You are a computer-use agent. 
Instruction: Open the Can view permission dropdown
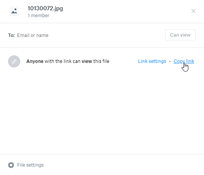[180, 35]
